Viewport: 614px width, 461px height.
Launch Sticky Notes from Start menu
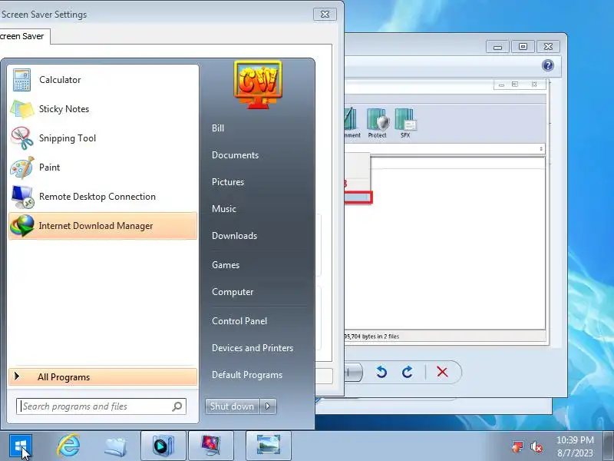[x=103, y=109]
